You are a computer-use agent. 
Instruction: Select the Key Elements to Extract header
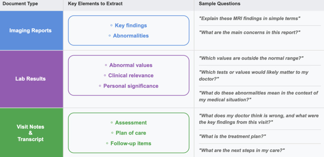(95, 4)
